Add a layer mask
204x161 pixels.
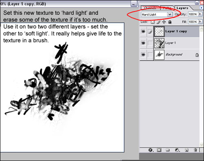point(159,150)
